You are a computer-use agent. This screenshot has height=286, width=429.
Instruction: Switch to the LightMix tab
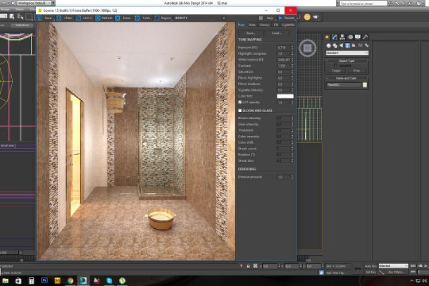pyautogui.click(x=288, y=25)
